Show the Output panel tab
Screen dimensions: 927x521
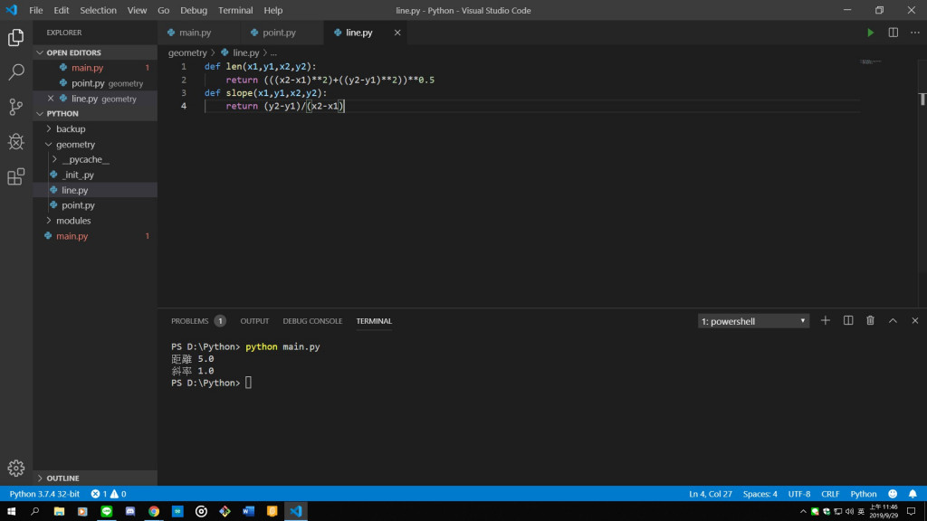[x=254, y=321]
